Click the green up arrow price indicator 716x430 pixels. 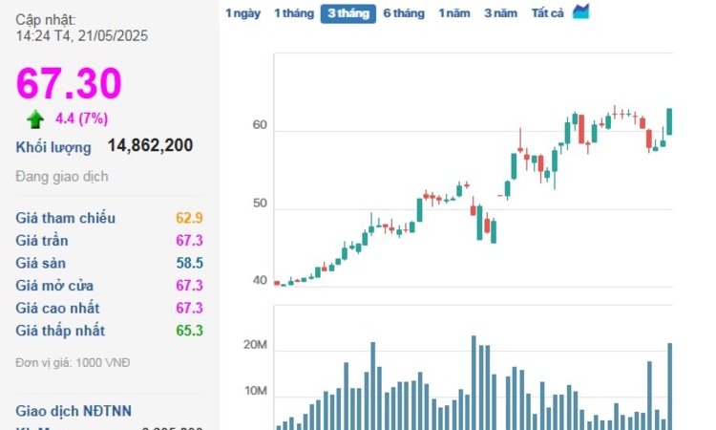[x=35, y=118]
